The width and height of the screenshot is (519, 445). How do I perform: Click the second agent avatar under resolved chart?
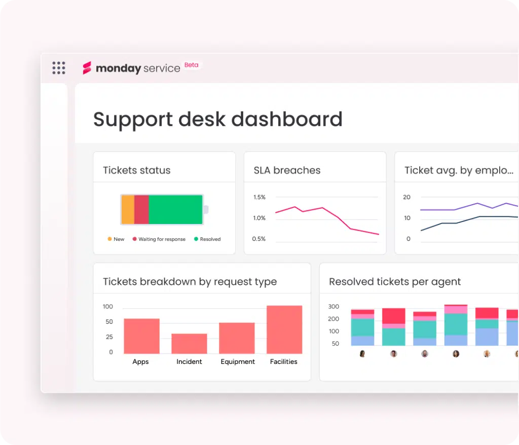(393, 354)
